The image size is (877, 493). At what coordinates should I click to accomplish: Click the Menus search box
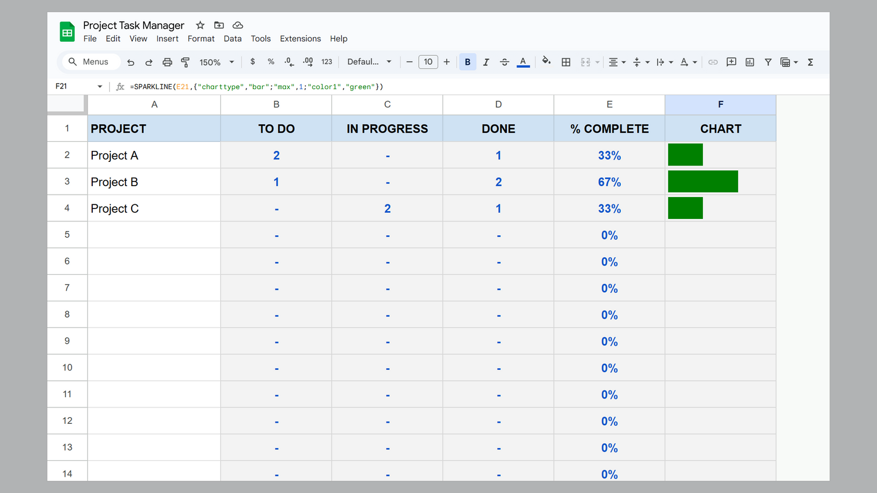point(91,62)
